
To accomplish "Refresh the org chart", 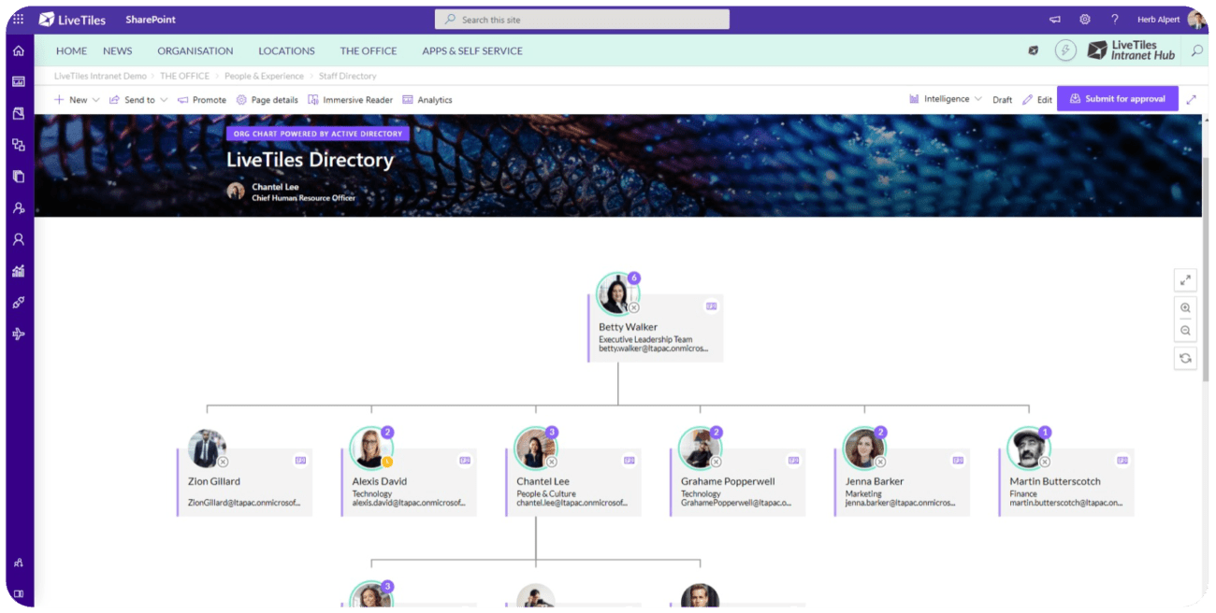I will click(1185, 358).
